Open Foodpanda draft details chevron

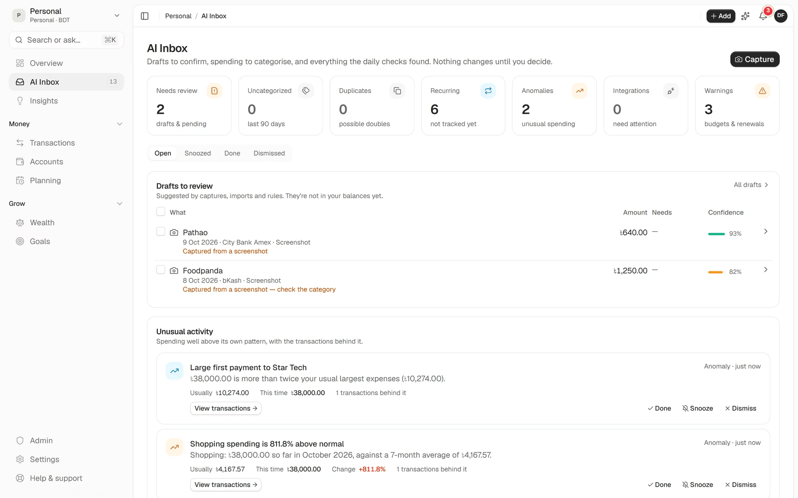tap(766, 270)
